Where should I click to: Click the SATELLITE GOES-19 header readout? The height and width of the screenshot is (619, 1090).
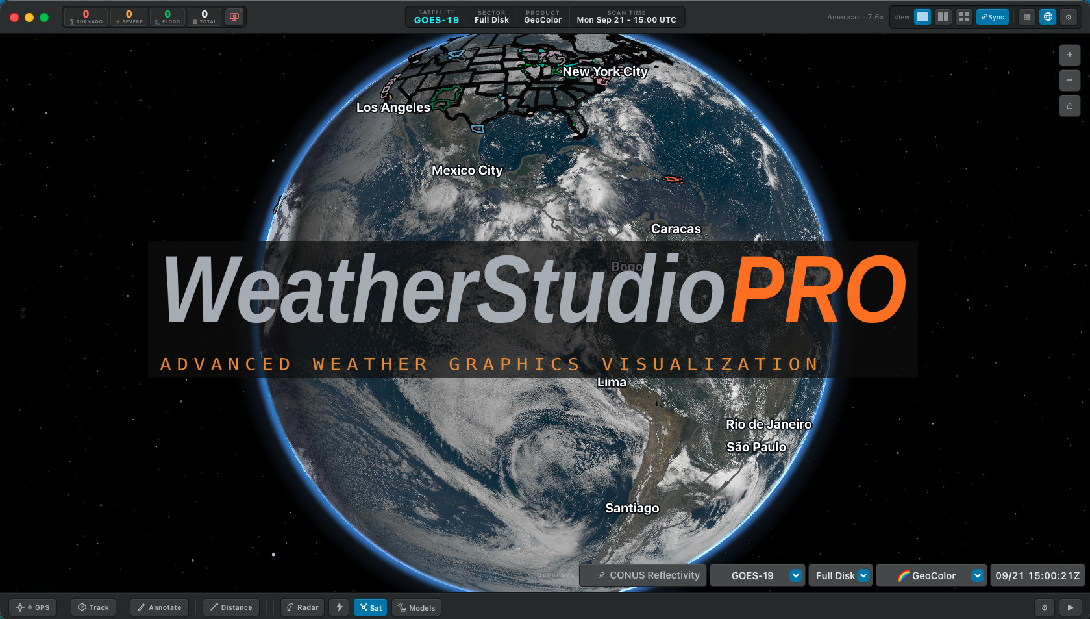[436, 17]
